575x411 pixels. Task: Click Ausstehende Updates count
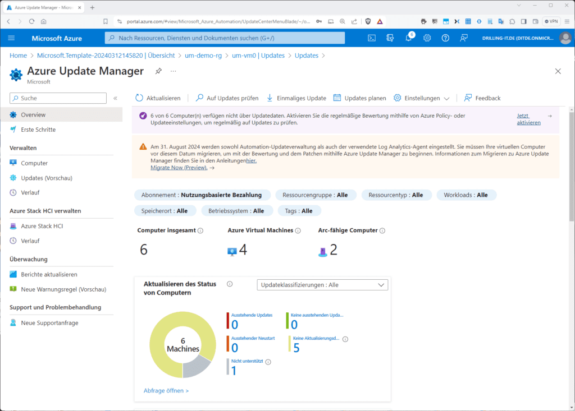pyautogui.click(x=235, y=325)
